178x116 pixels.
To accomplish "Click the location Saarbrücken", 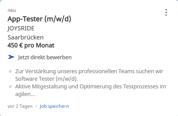I will [x=26, y=37].
